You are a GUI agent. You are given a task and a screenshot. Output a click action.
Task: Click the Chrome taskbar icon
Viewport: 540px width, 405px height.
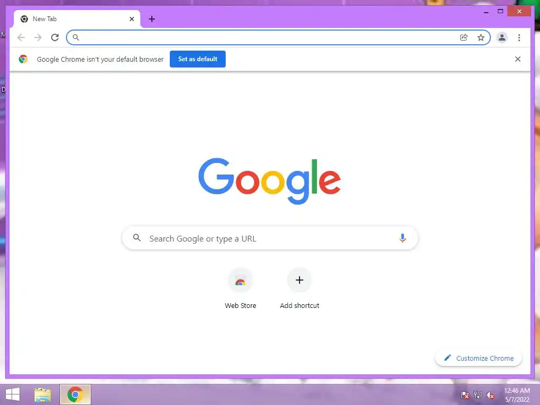(x=75, y=394)
